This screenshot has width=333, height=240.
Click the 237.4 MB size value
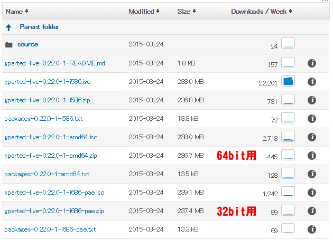point(190,211)
